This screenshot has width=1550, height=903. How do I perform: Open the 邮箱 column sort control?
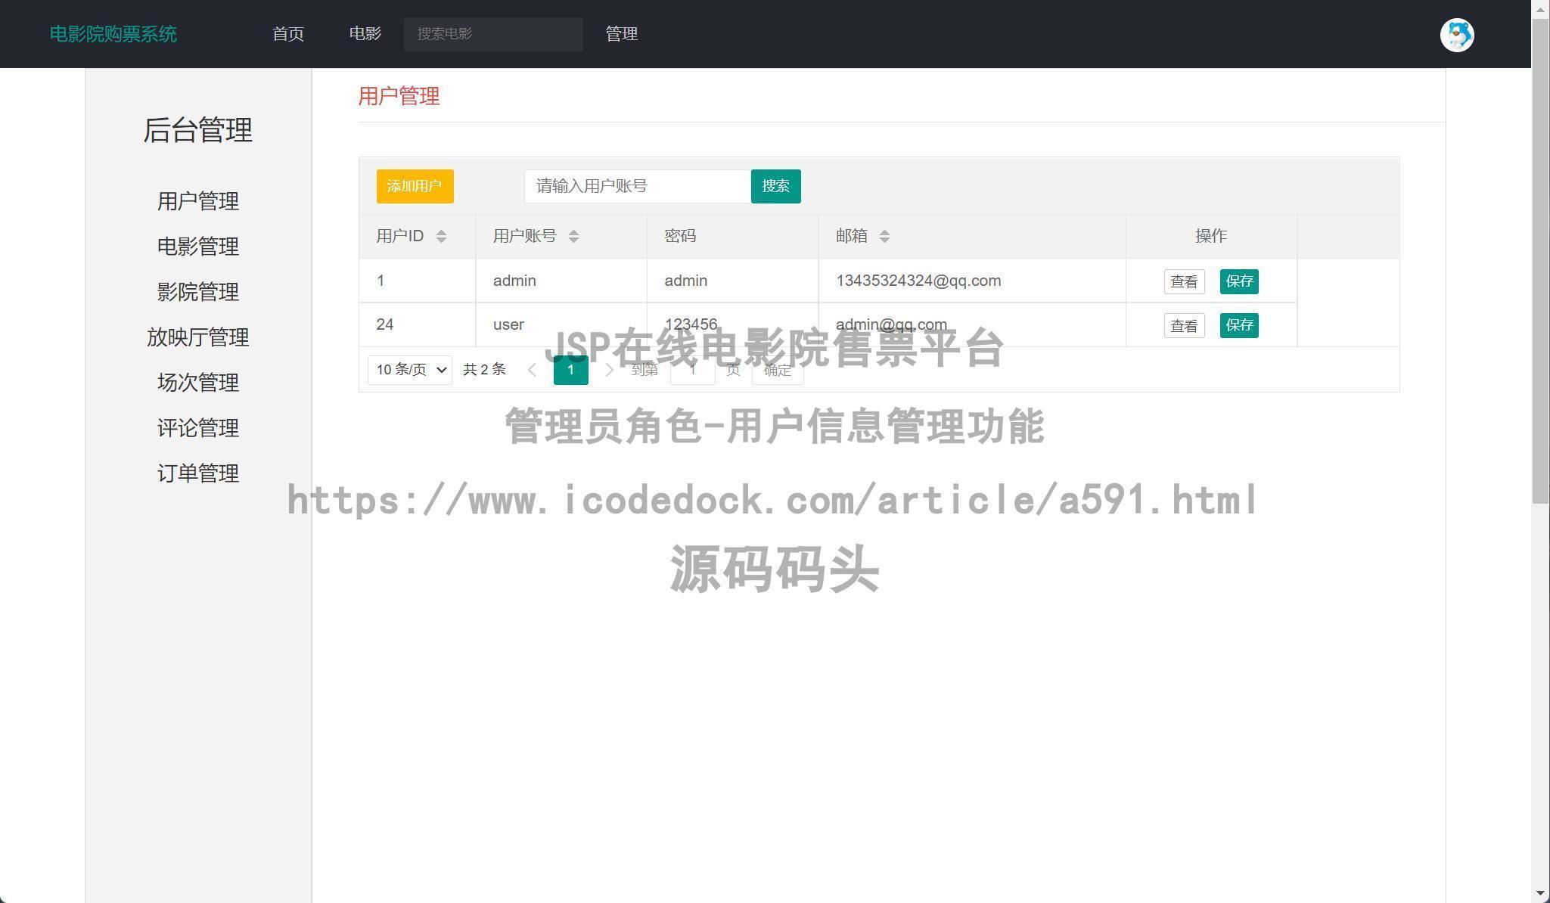click(884, 236)
